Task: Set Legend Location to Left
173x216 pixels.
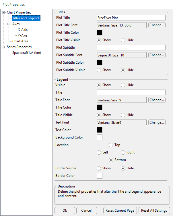Action: (99, 152)
